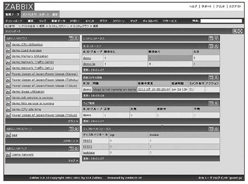The width and height of the screenshot is (248, 184).
Task: Collapse the favorite graphs panel
Action: (x=76, y=38)
